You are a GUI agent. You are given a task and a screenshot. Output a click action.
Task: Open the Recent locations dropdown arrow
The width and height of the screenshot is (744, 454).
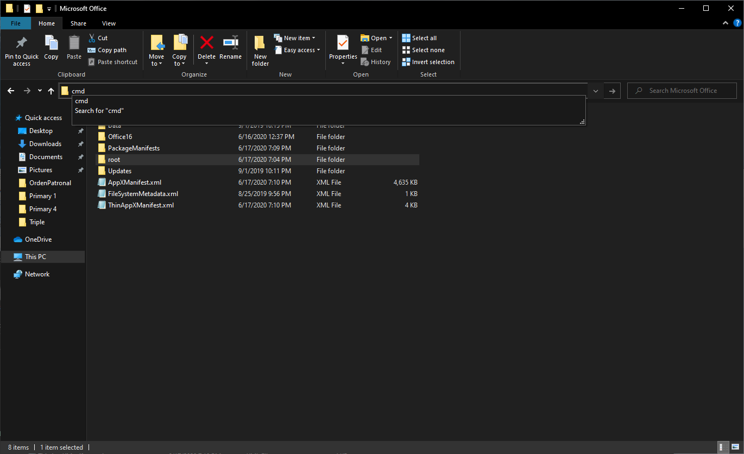pyautogui.click(x=40, y=91)
